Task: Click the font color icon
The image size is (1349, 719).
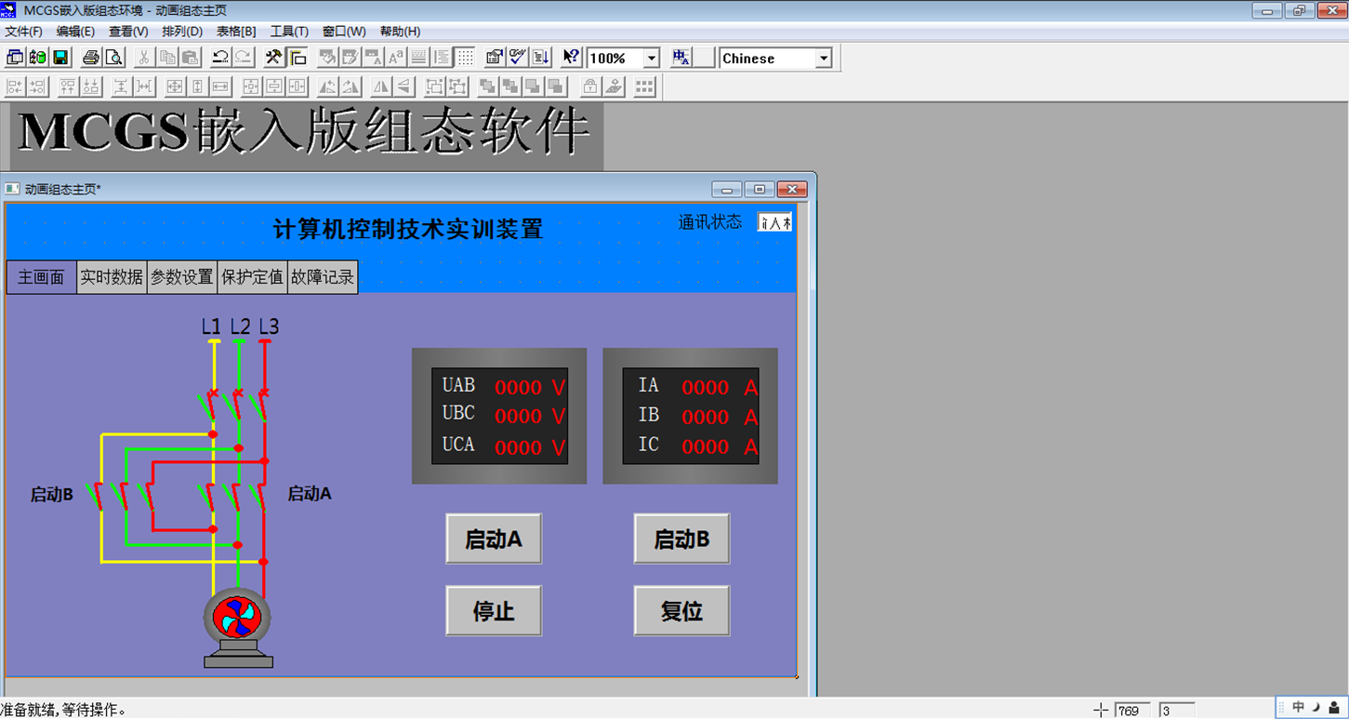Action: coord(373,58)
